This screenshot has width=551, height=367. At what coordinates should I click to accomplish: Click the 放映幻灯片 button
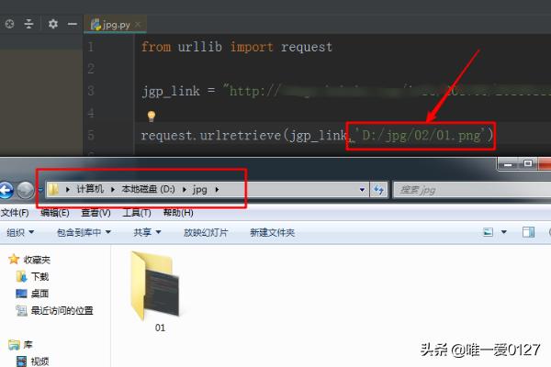pos(206,233)
